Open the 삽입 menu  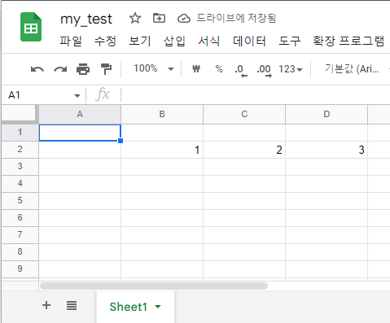pyautogui.click(x=174, y=41)
